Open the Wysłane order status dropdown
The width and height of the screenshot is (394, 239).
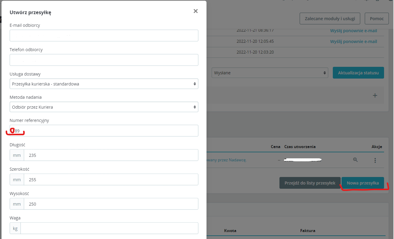click(270, 73)
